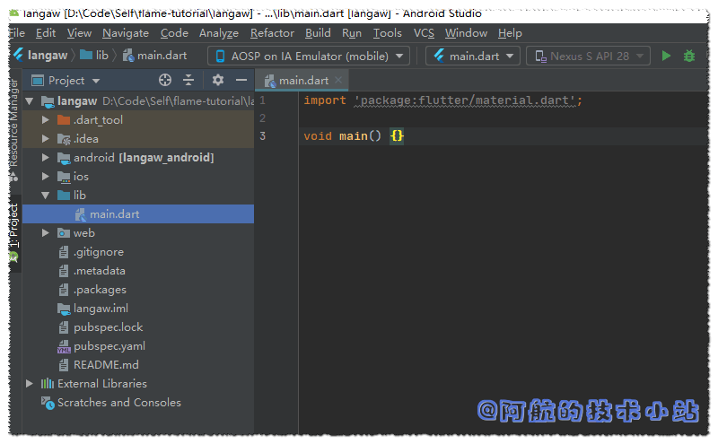The width and height of the screenshot is (718, 444).
Task: Open the Refactor menu
Action: pos(272,33)
